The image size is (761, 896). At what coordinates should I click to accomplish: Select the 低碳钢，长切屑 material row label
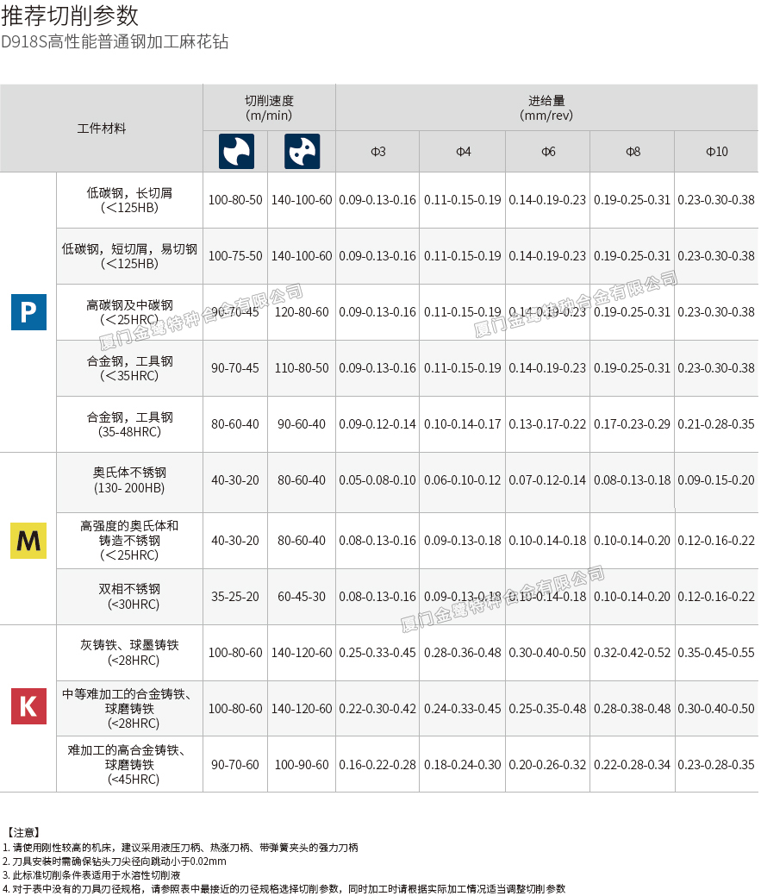click(129, 200)
